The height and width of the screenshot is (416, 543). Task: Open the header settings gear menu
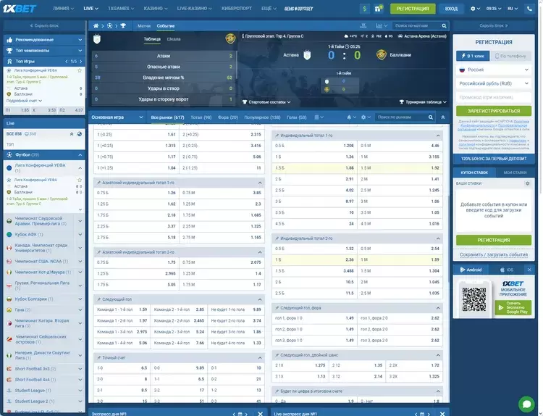(475, 9)
